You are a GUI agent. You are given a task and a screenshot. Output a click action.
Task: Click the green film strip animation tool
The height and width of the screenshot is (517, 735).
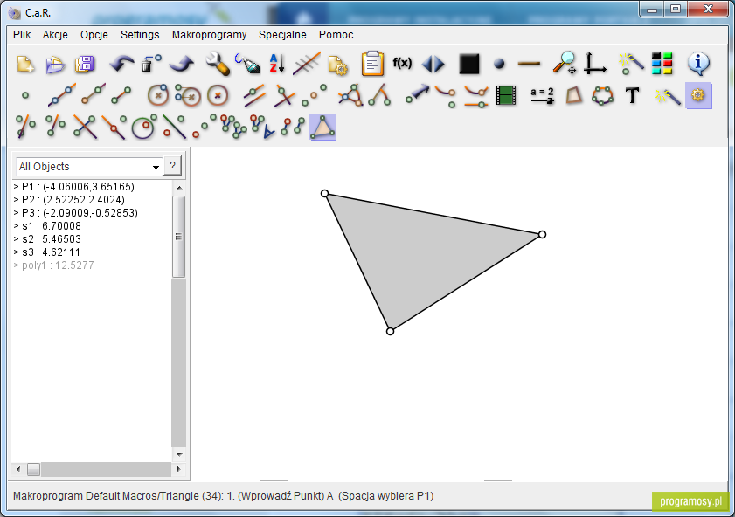[506, 95]
